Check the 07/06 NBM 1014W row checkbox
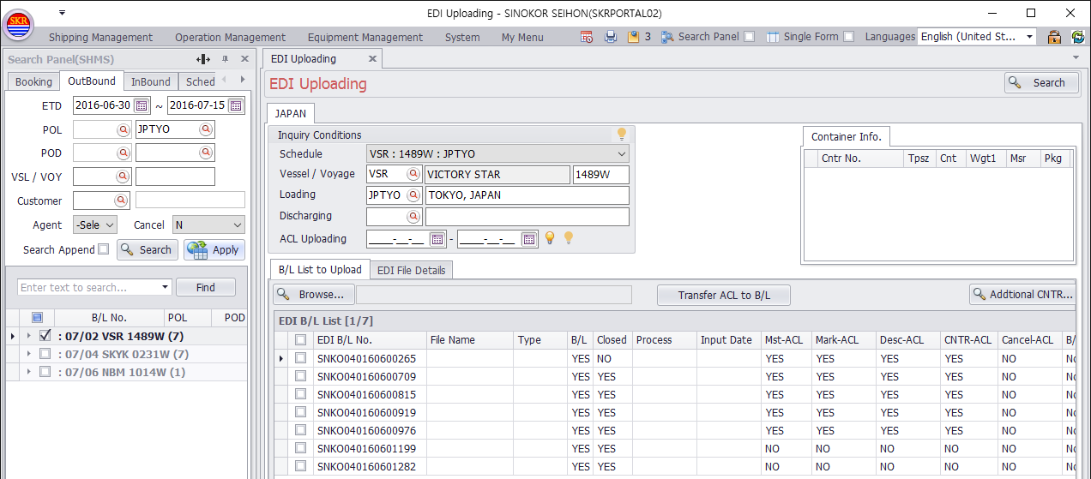 45,372
